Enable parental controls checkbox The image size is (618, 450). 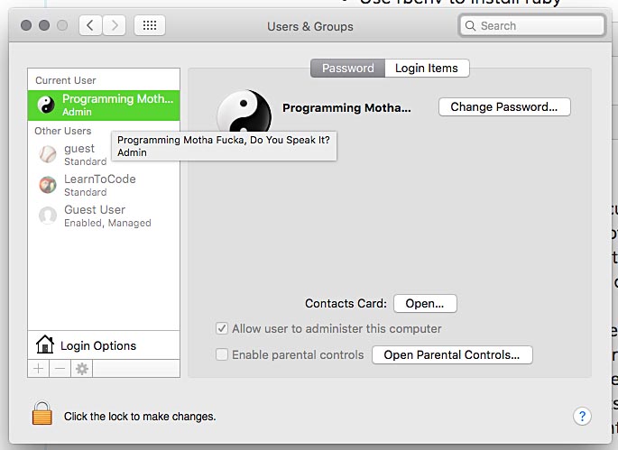(x=222, y=354)
